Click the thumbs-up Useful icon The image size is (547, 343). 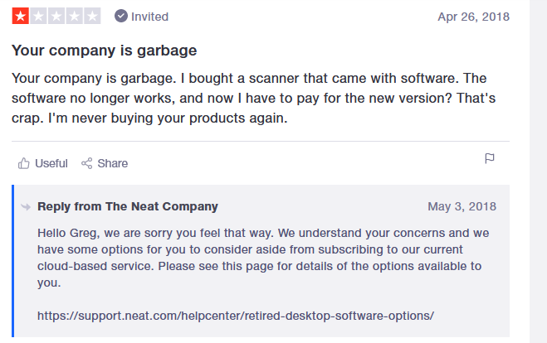pyautogui.click(x=24, y=163)
